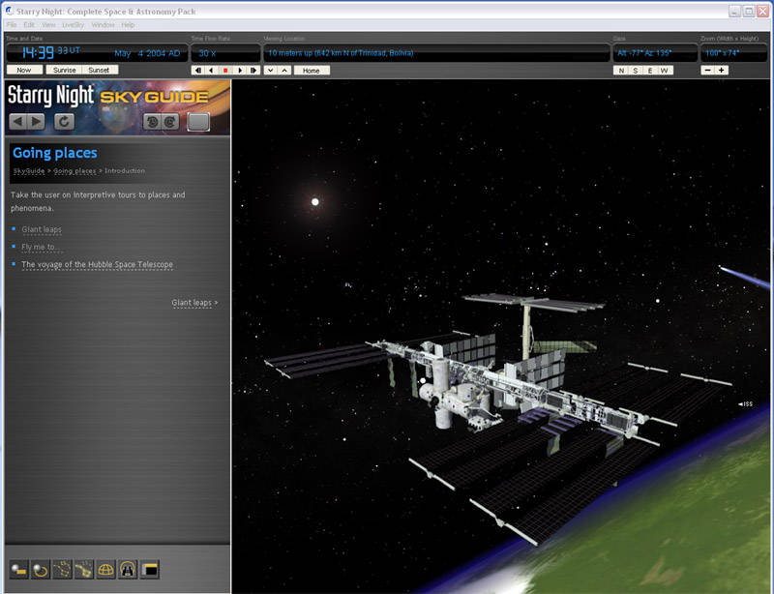Reload the SkyGuide page
Image resolution: width=774 pixels, height=594 pixels.
(x=64, y=122)
